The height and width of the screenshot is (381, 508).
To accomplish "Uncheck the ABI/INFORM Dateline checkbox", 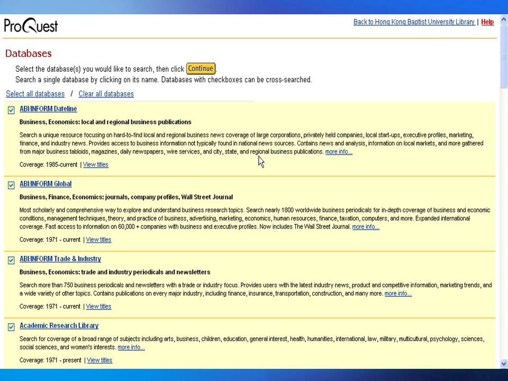I will point(11,110).
